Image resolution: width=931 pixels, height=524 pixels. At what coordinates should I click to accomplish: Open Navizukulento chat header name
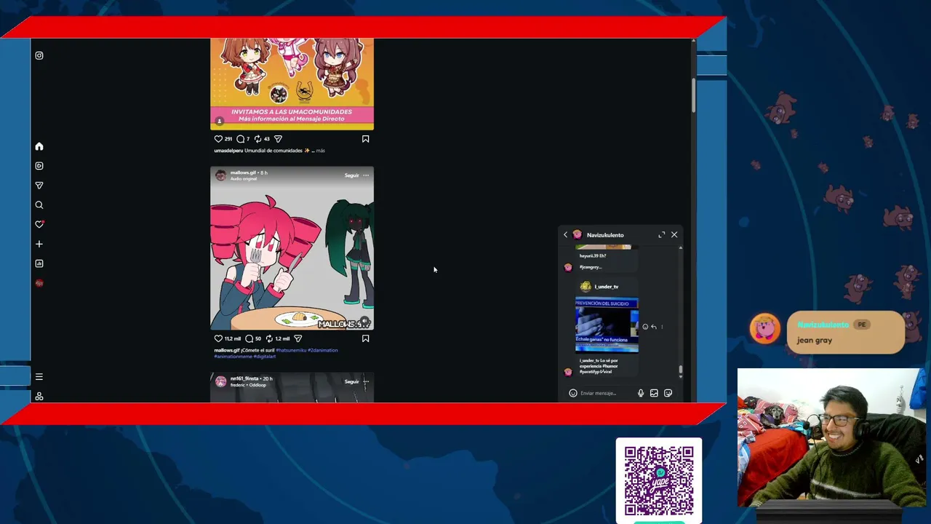pos(605,235)
